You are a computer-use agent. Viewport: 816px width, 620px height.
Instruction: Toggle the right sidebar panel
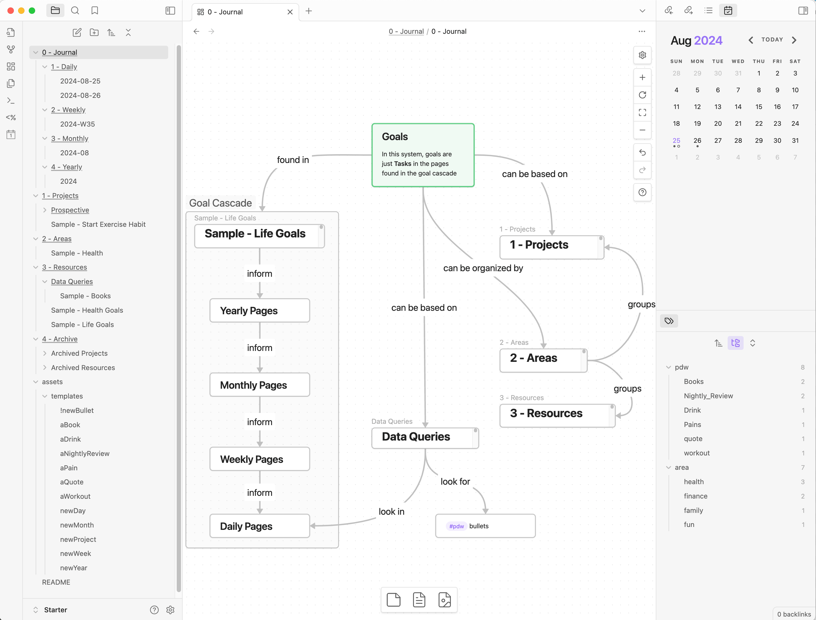pos(803,11)
